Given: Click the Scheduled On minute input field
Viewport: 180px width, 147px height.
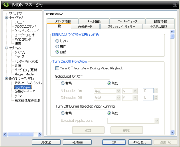Looking at the screenshot, I should tap(148, 91).
